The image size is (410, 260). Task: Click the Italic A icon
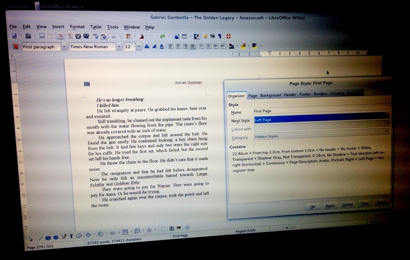coord(154,46)
